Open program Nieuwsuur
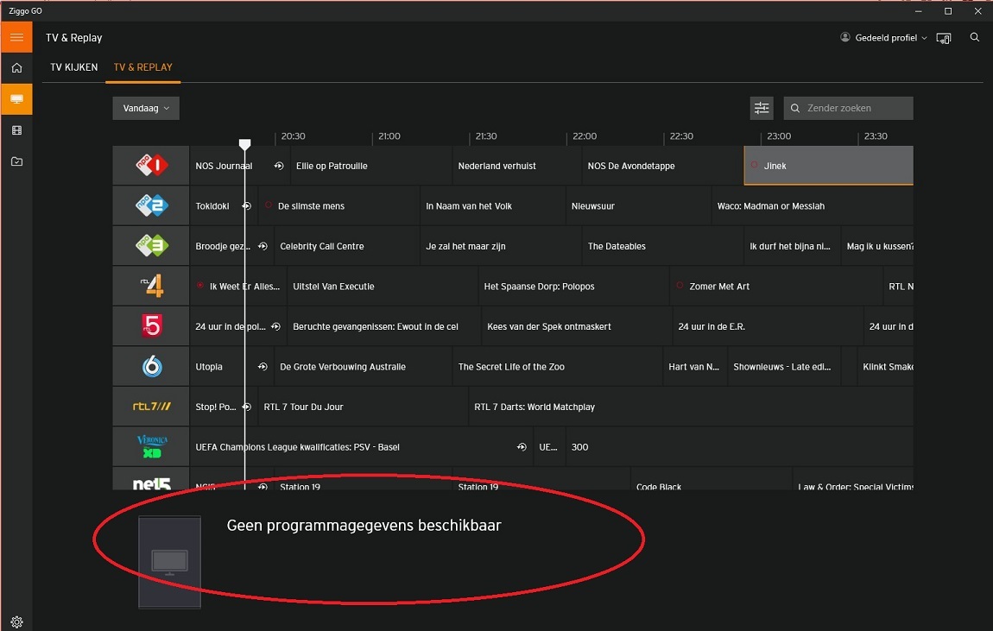The height and width of the screenshot is (631, 993). [638, 205]
